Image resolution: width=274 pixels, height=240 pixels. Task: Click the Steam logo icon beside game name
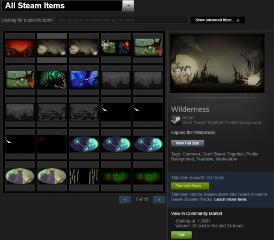176,120
